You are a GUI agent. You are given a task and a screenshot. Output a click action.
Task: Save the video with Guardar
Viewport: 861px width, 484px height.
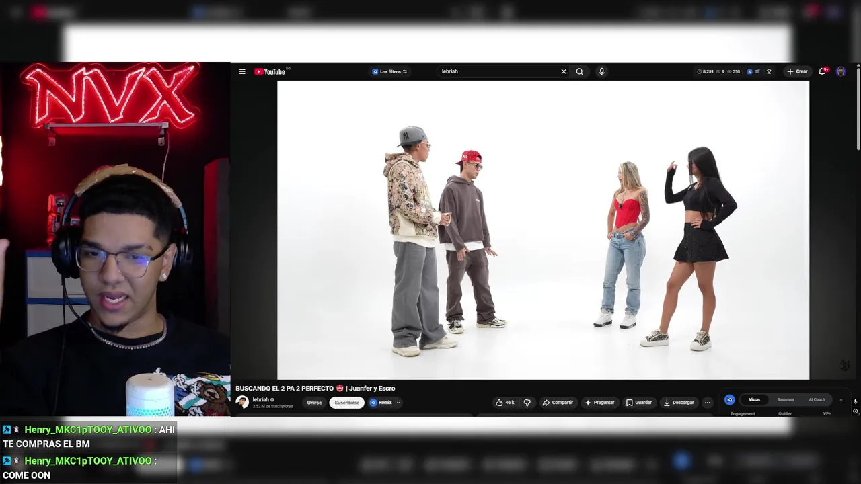point(638,403)
